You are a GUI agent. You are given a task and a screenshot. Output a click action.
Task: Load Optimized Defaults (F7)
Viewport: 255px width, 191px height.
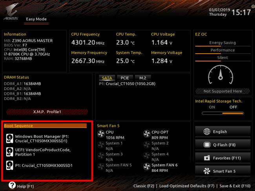(x=187, y=186)
